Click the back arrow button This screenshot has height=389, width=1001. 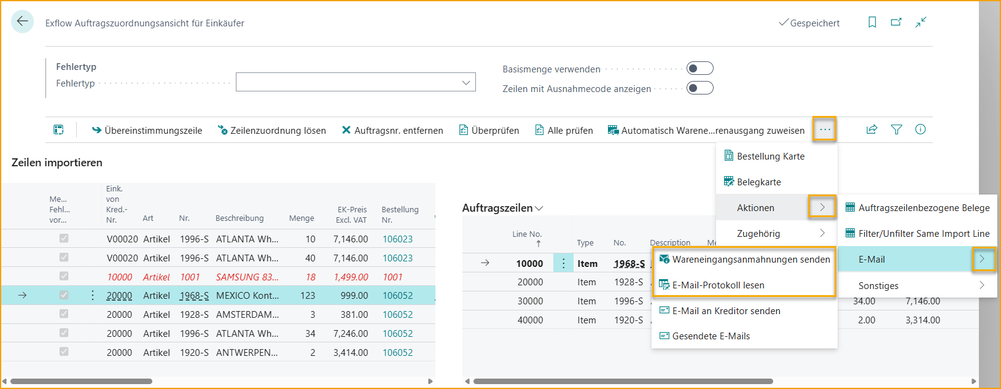(23, 22)
